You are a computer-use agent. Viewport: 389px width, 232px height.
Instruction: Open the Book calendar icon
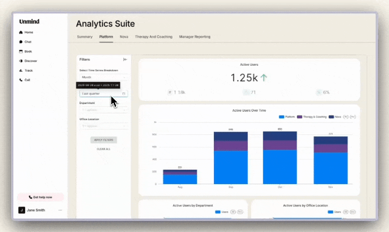(21, 51)
